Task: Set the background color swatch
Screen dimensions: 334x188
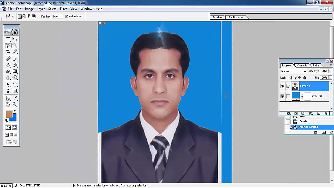Action: coord(14,119)
